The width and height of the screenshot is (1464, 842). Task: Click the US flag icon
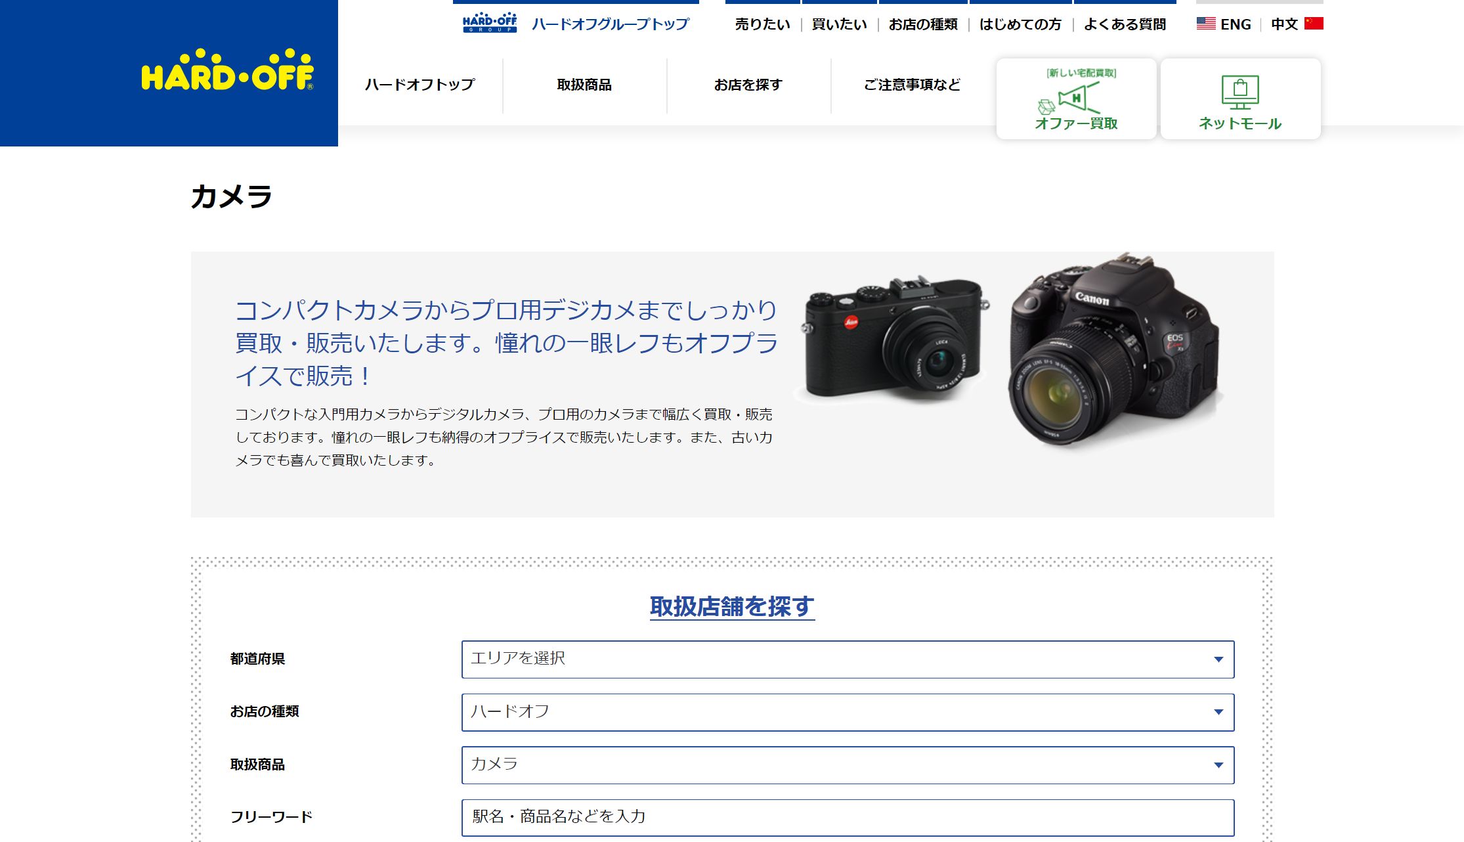[x=1206, y=24]
